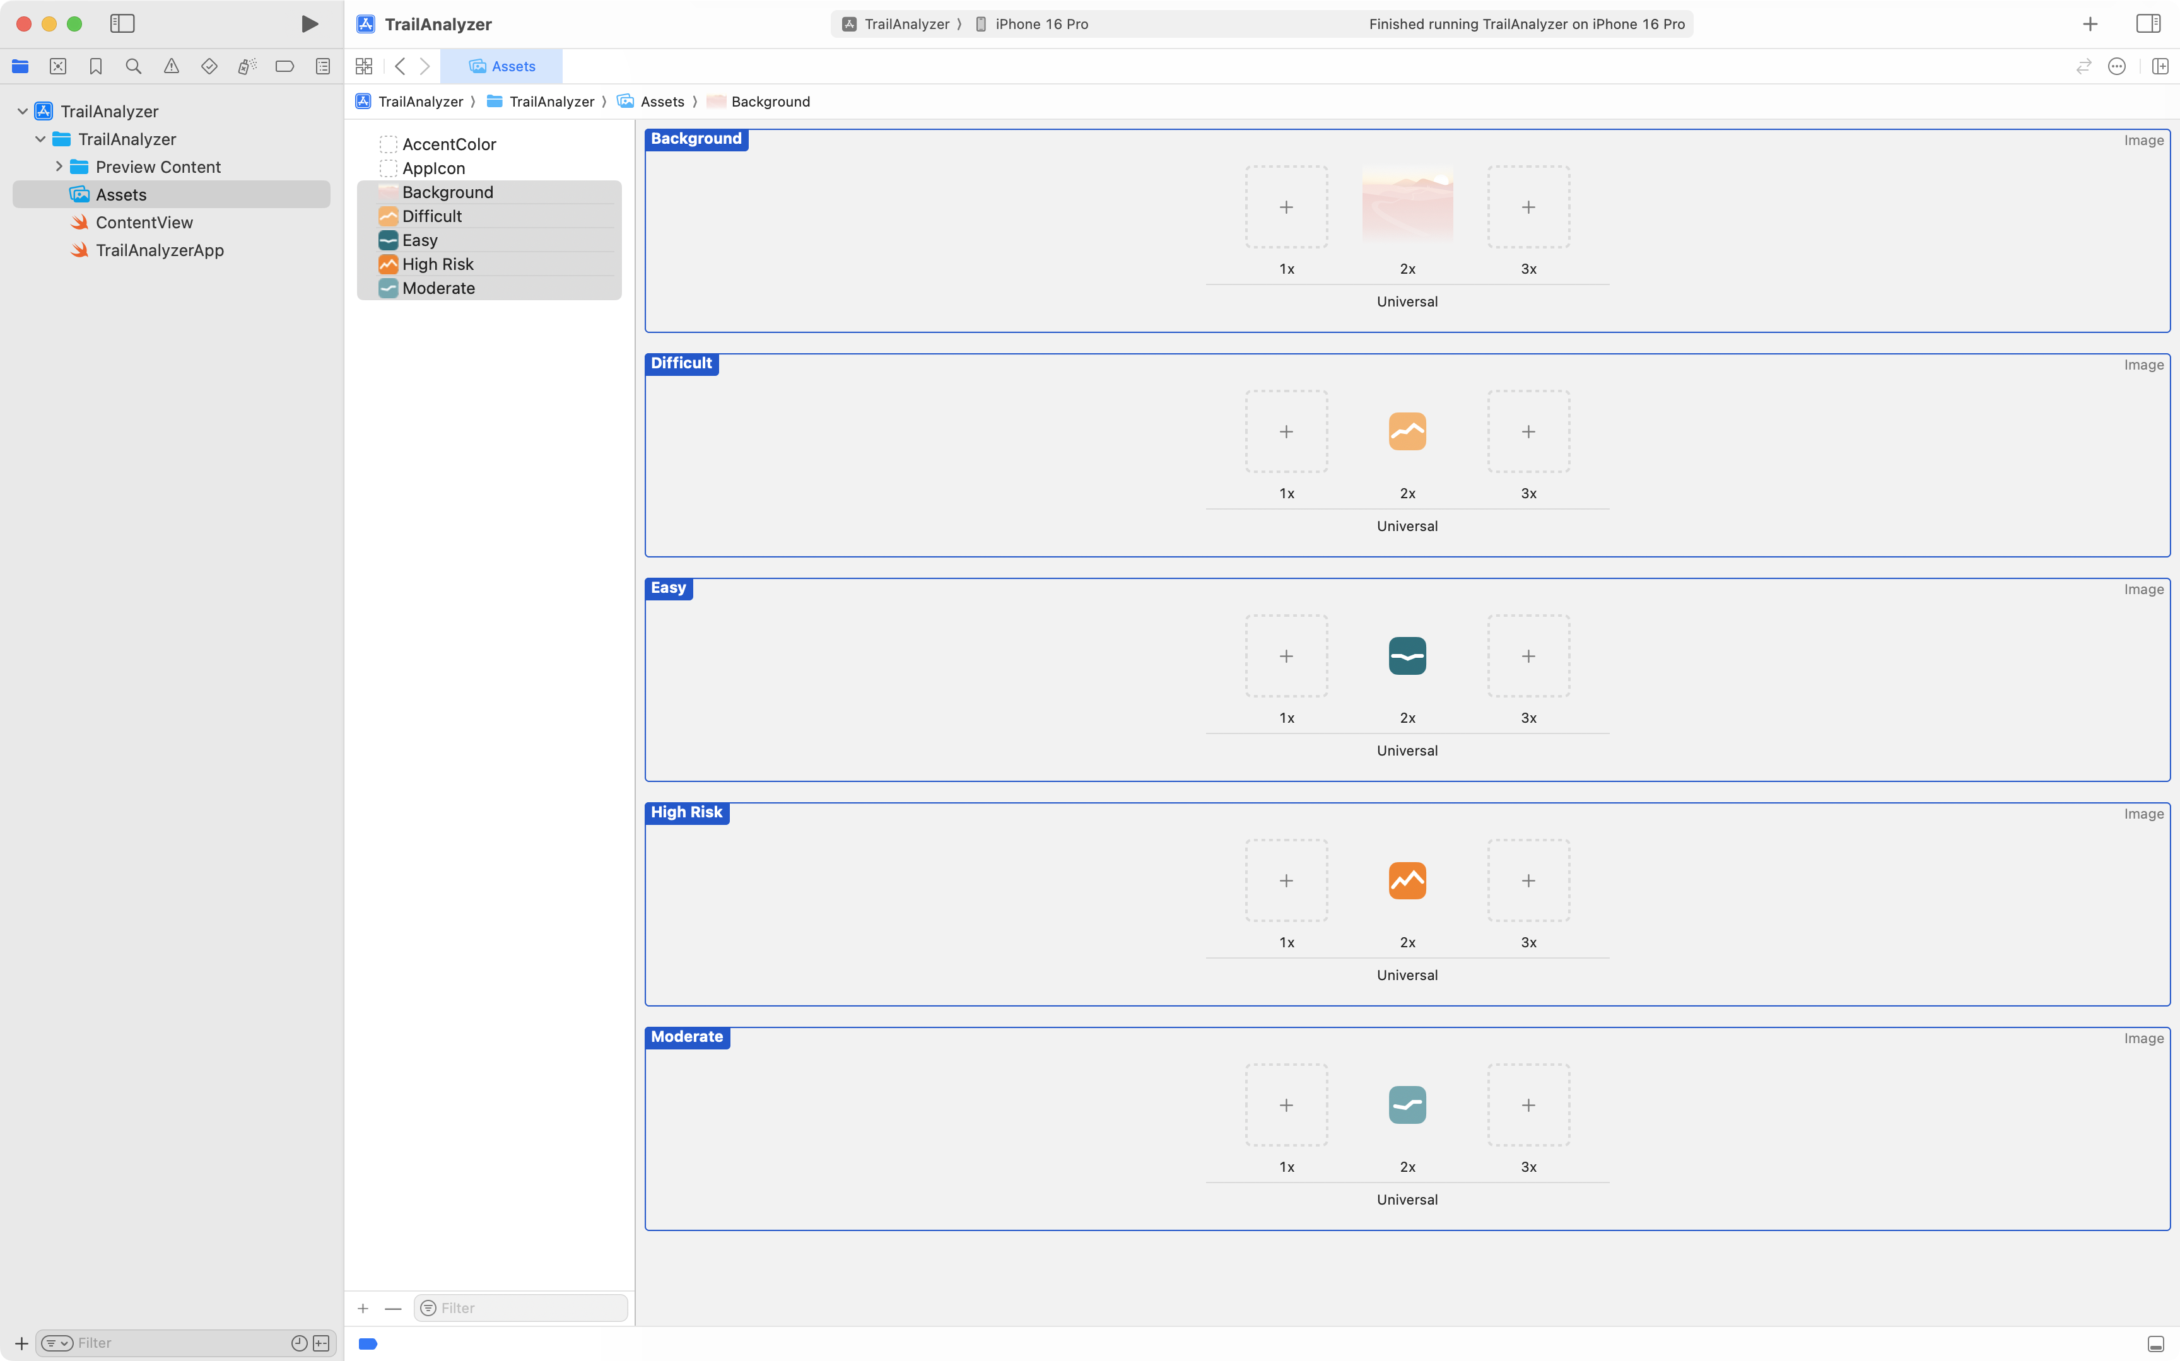
Task: Run the TrailAnalyzer app with the play button
Action: pos(308,25)
